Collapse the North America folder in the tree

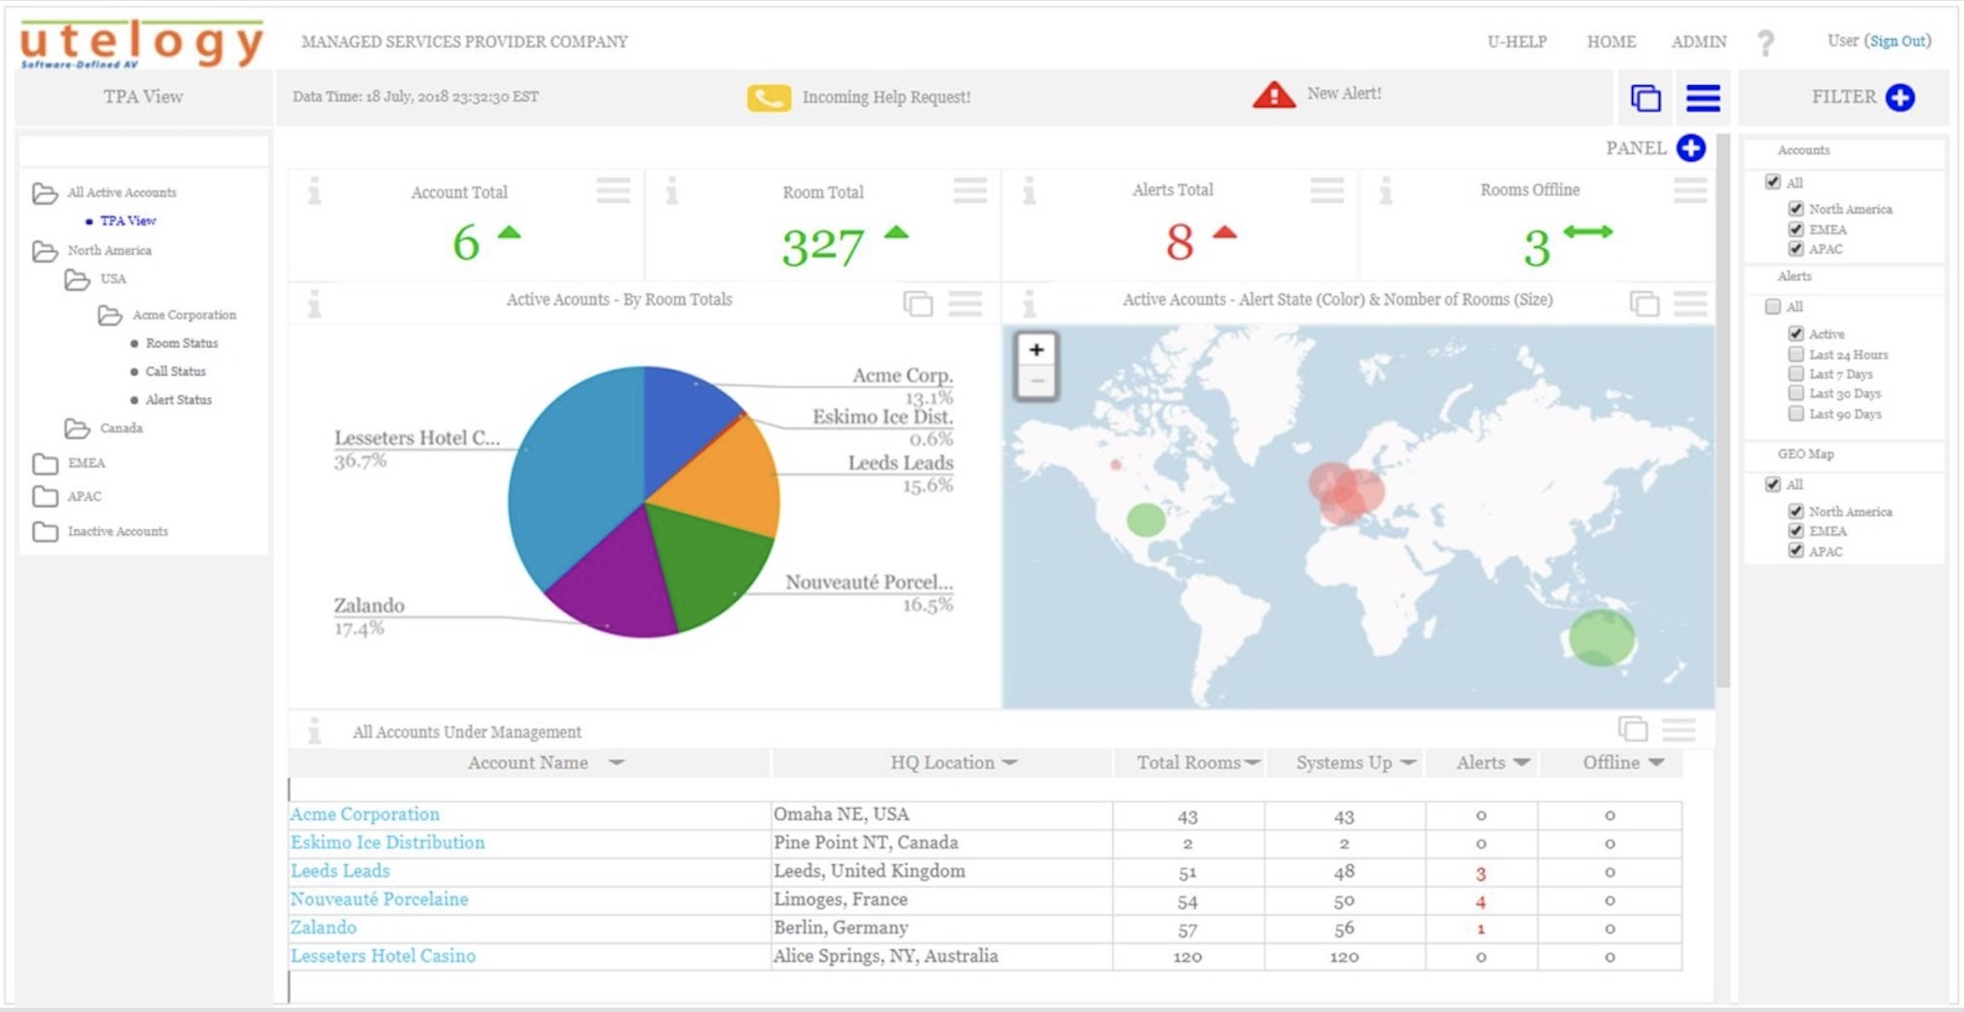pos(45,250)
